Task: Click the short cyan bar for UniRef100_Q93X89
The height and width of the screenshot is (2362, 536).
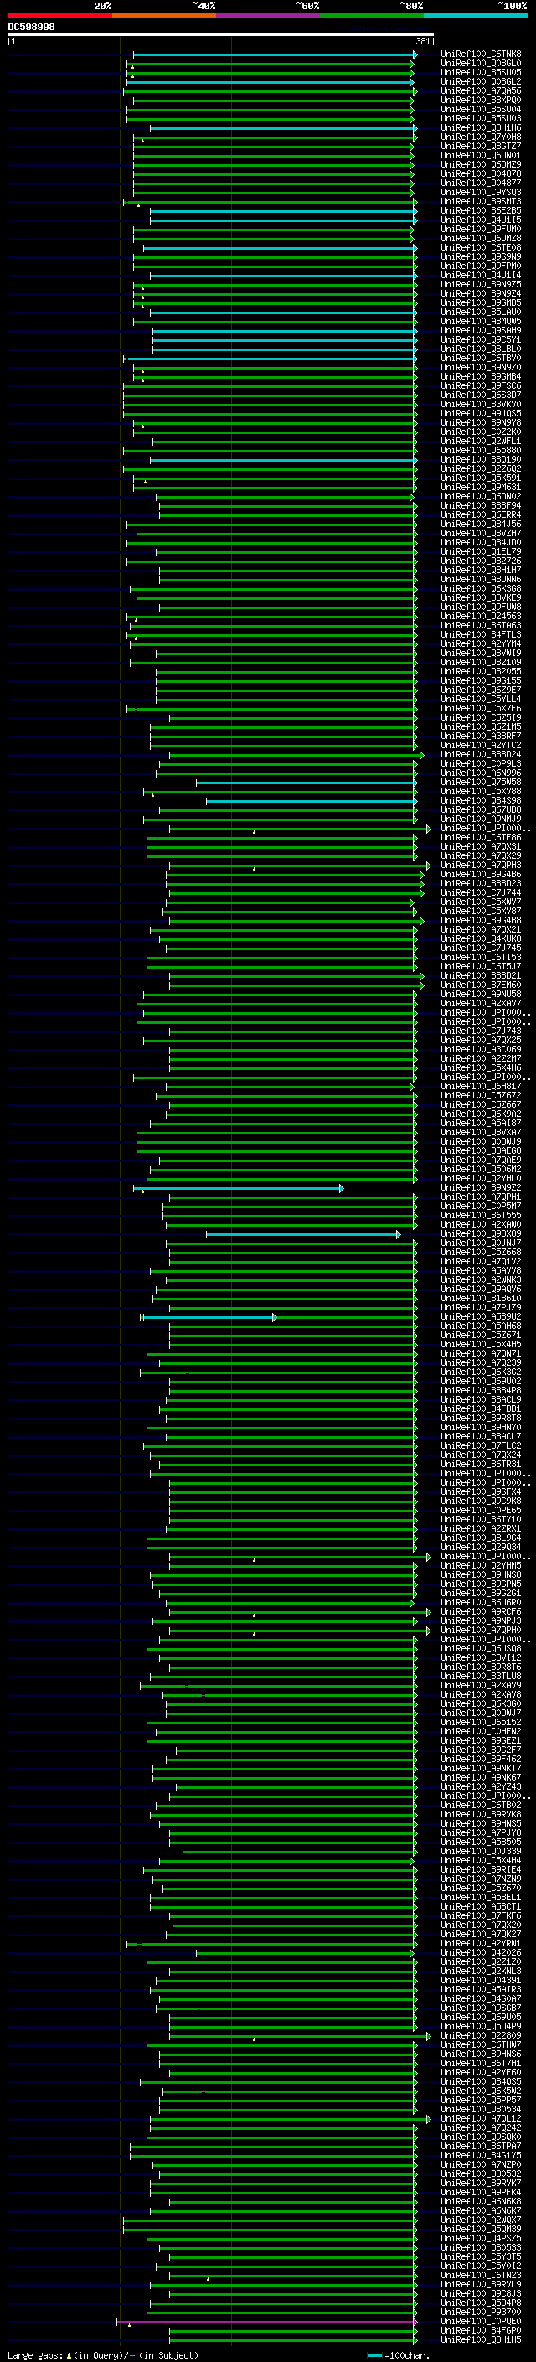Action: [303, 1235]
